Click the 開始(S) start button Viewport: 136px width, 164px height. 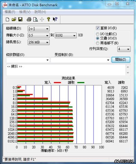coord(121,60)
